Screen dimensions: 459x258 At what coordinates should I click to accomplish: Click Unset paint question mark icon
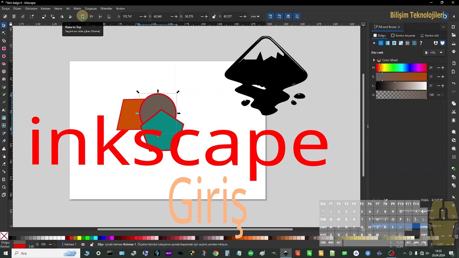pos(421,43)
